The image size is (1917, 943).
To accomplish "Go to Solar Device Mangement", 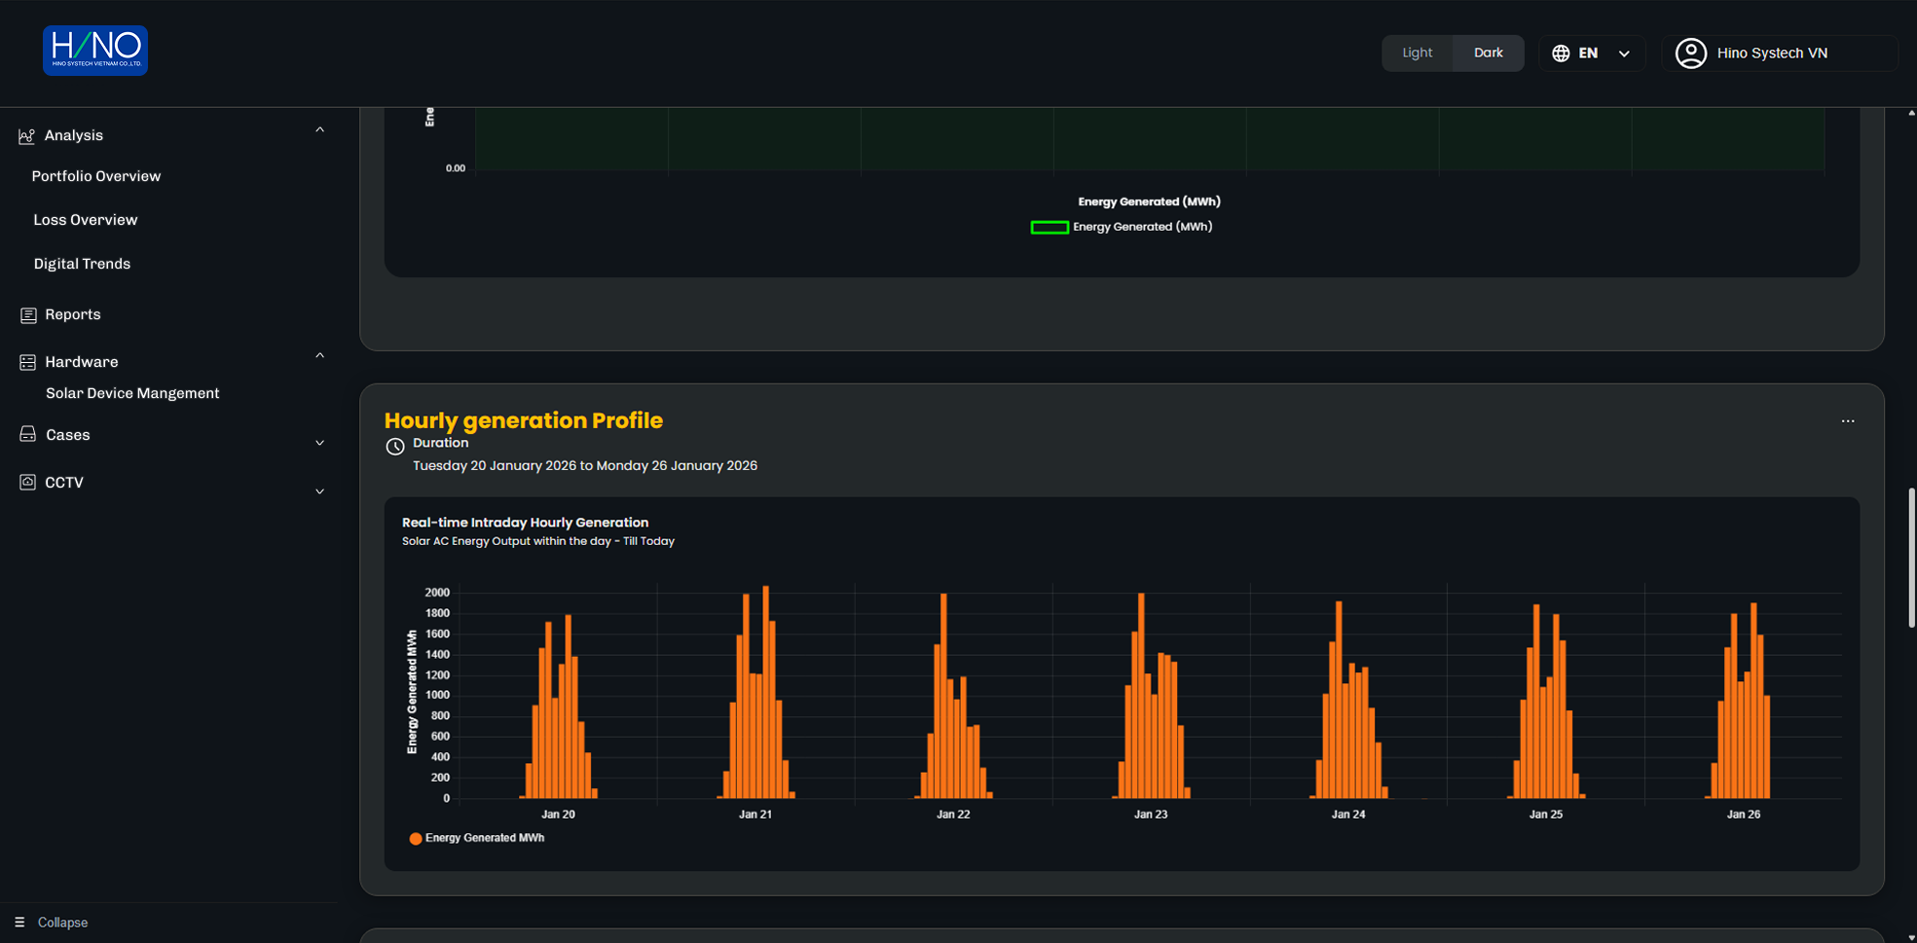I will point(132,393).
